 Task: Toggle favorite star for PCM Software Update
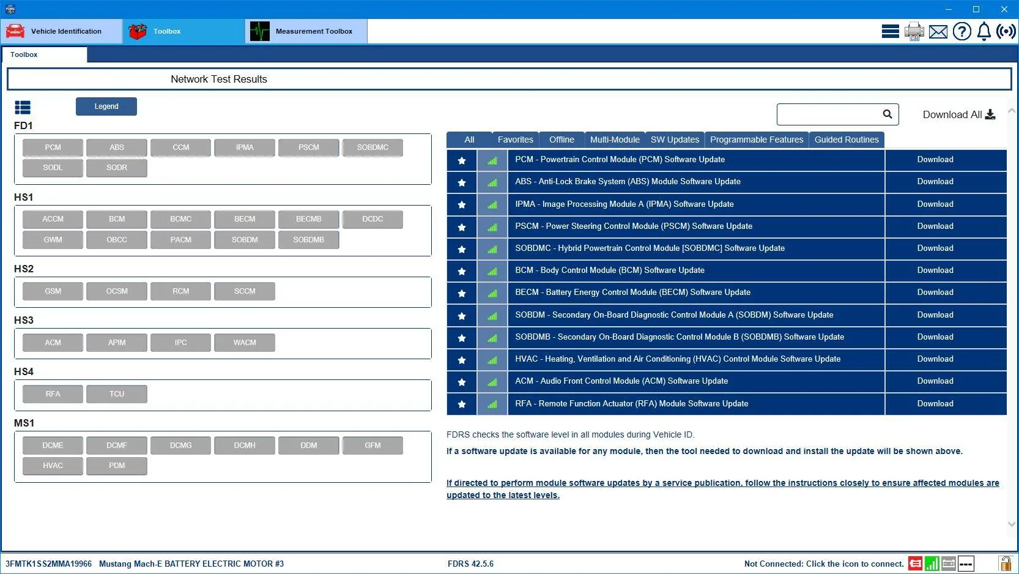(462, 160)
